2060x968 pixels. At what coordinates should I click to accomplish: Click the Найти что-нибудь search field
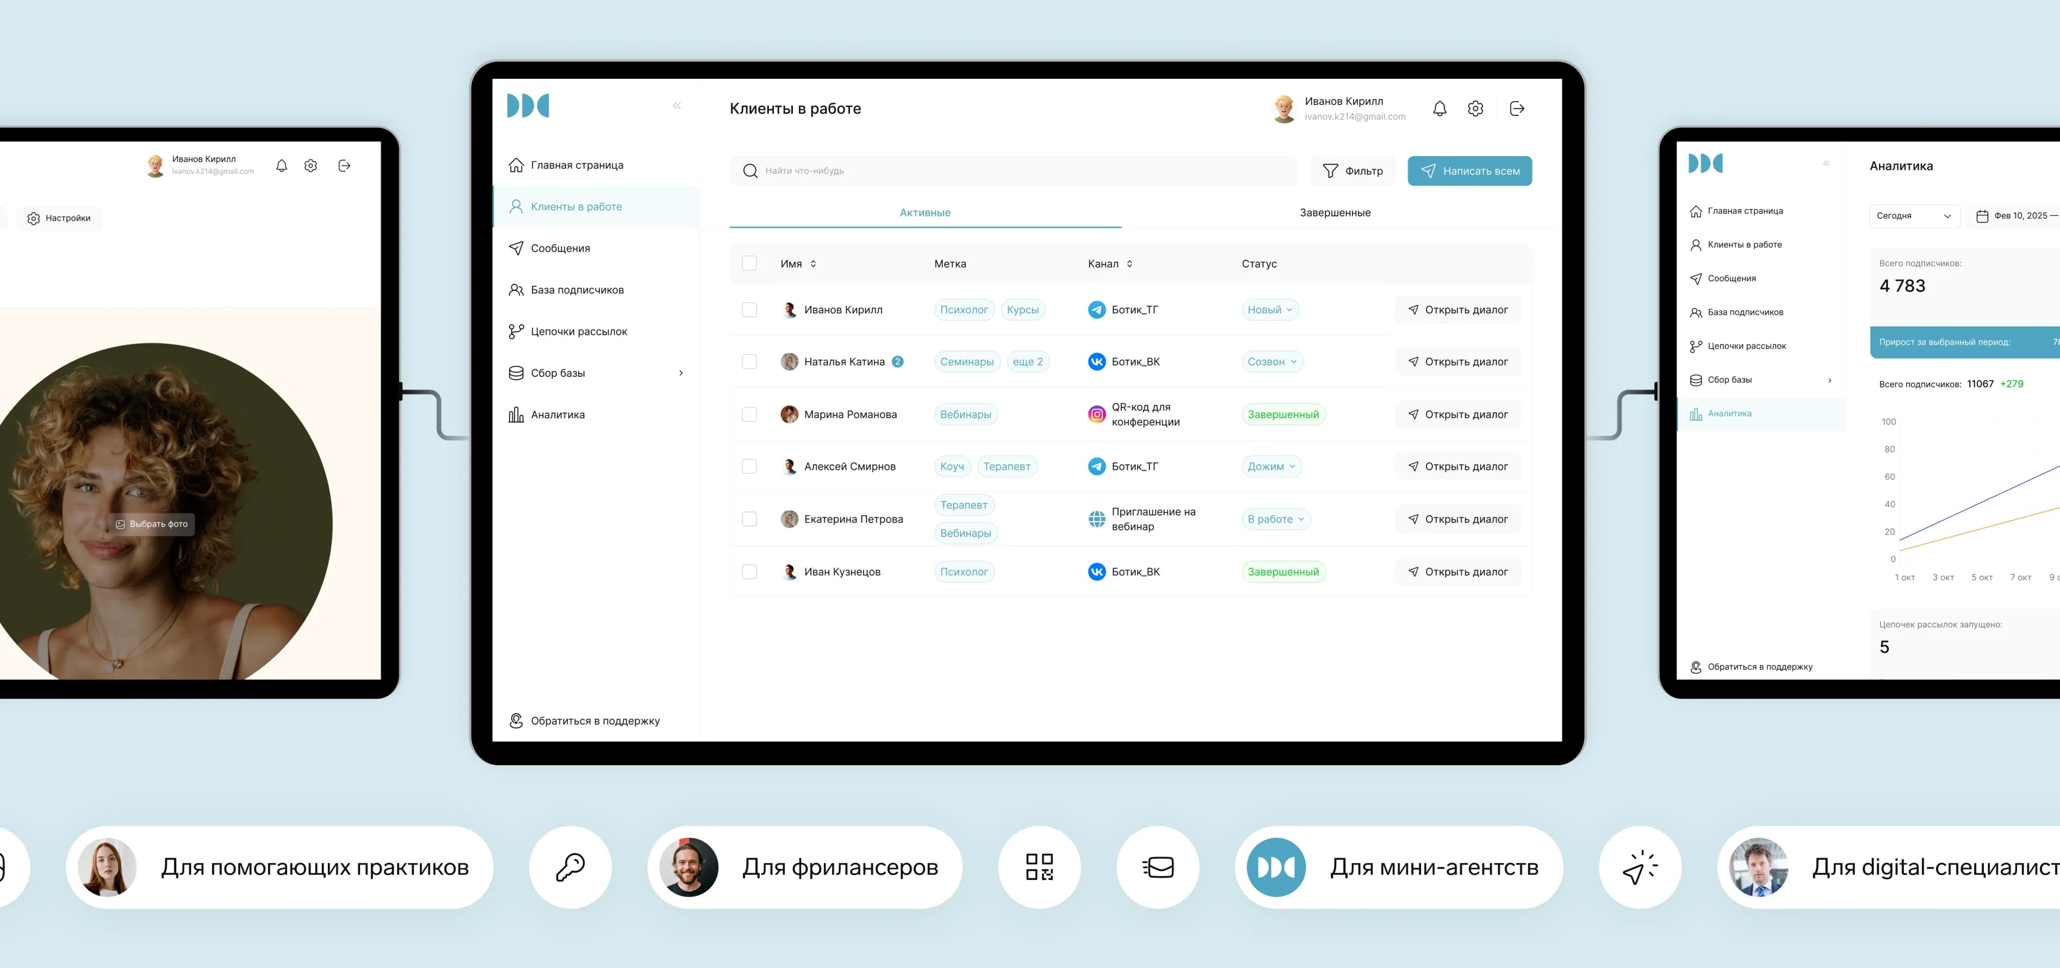pos(1013,171)
